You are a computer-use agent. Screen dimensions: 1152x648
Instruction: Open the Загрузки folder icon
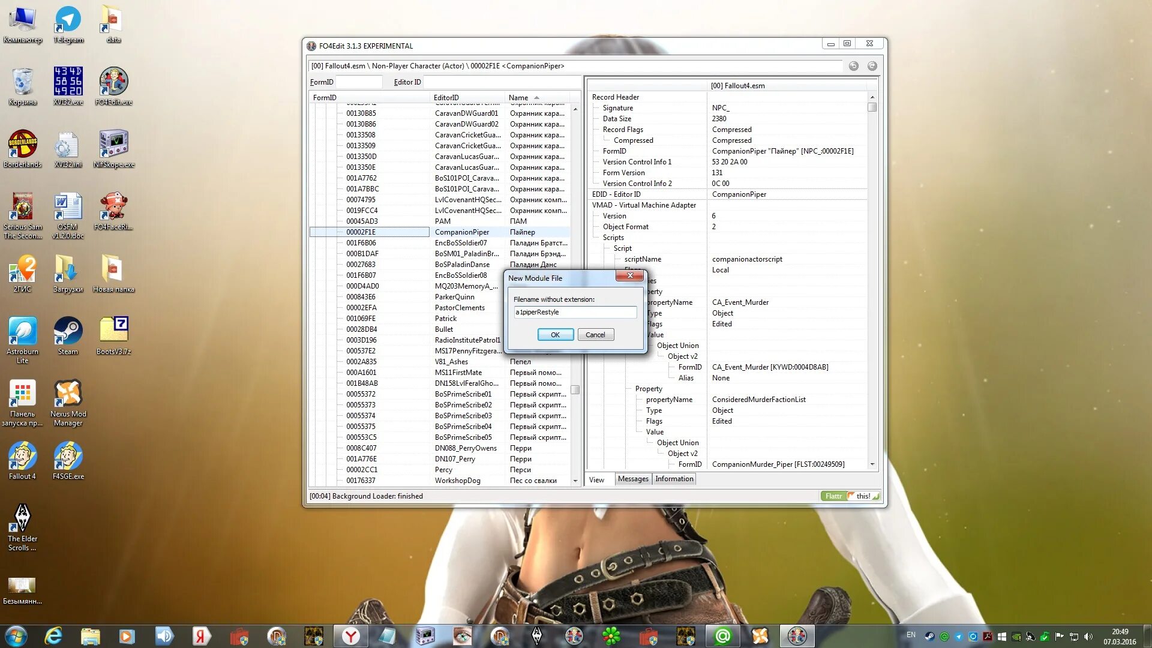click(x=68, y=274)
